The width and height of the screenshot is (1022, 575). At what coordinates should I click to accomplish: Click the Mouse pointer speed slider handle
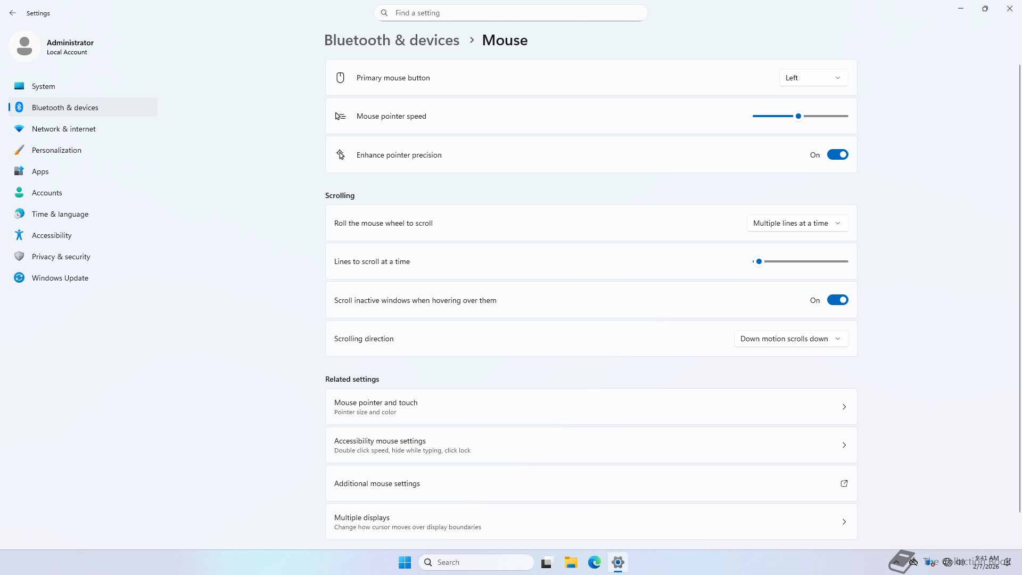(x=798, y=116)
